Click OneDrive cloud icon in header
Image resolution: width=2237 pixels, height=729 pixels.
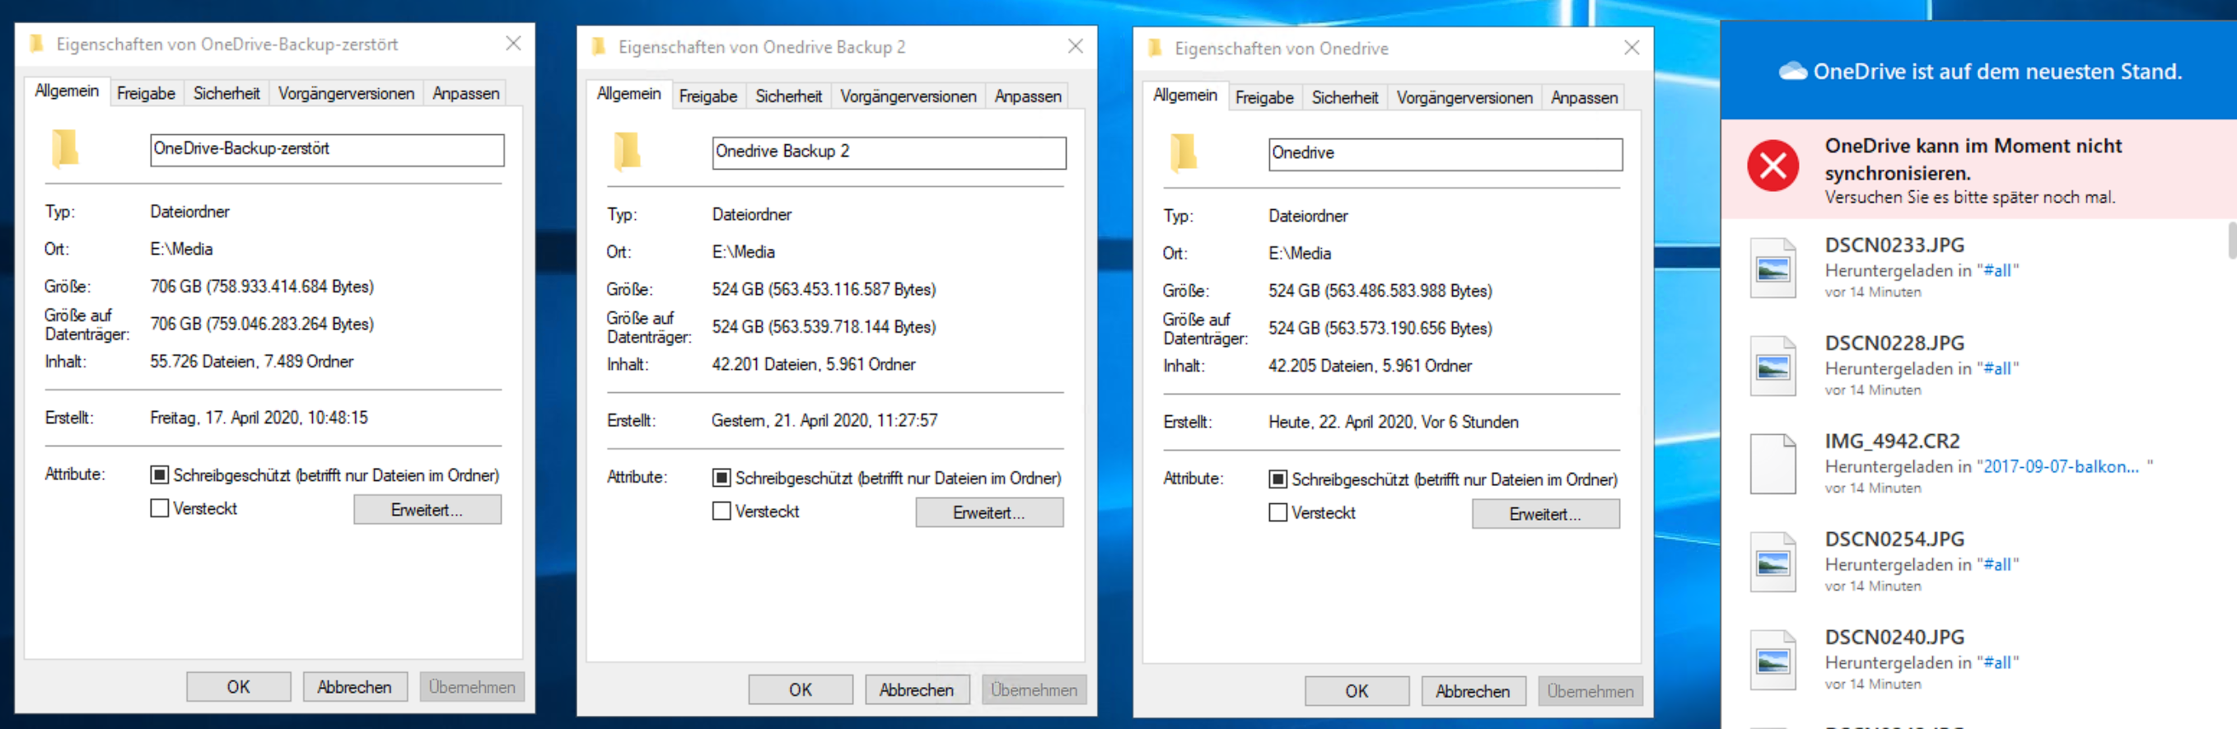(x=1792, y=71)
